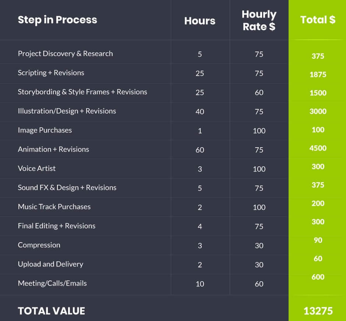346x321 pixels.
Task: Click hourly rate 75 for Final Editing
Action: (x=259, y=226)
